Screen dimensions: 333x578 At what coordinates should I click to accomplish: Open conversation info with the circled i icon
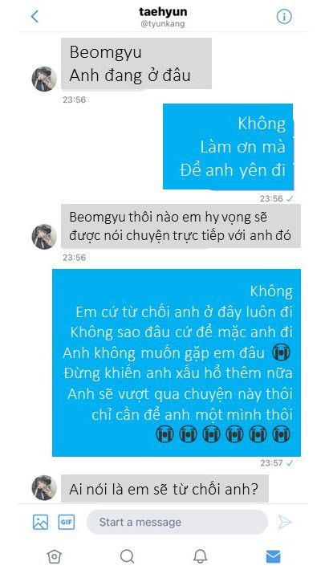coord(283,16)
